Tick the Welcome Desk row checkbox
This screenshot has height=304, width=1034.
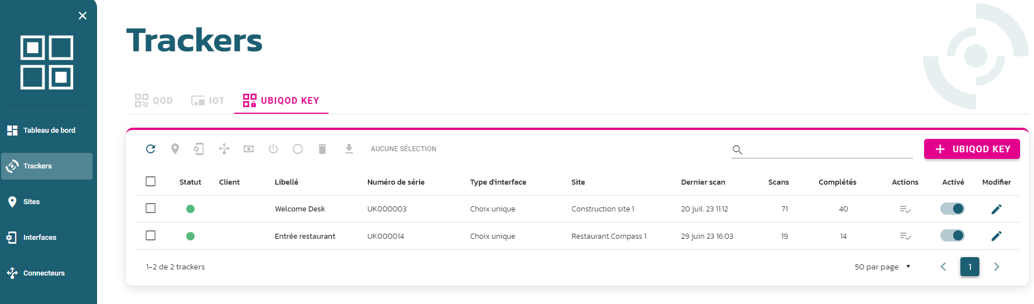(x=151, y=208)
